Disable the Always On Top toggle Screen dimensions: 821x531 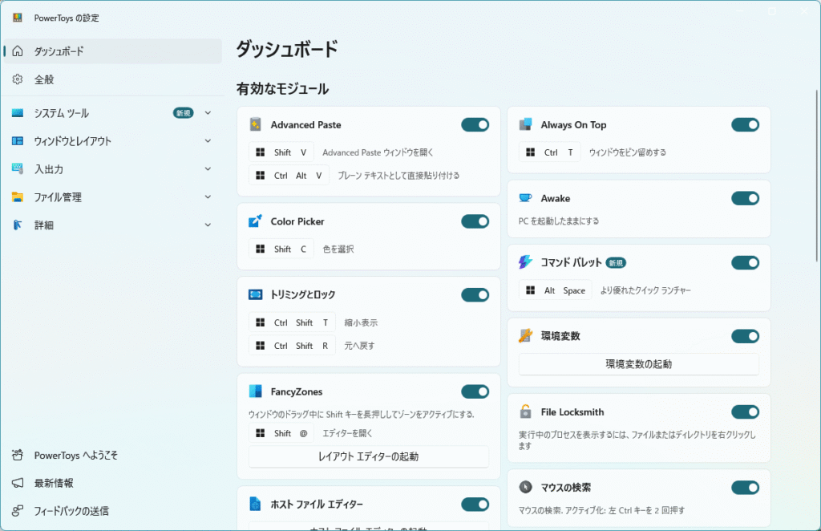click(x=745, y=124)
